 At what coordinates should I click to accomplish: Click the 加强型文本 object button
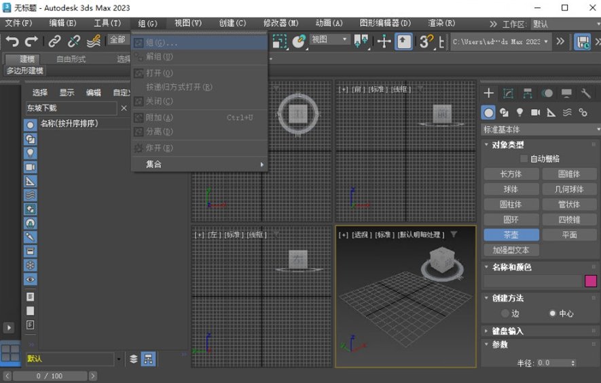click(511, 250)
